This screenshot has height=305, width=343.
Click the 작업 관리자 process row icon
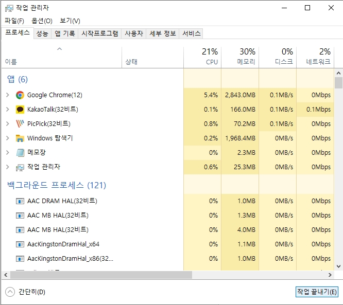pos(20,167)
